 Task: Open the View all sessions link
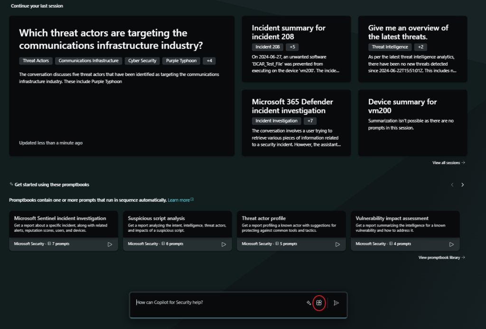(449, 162)
